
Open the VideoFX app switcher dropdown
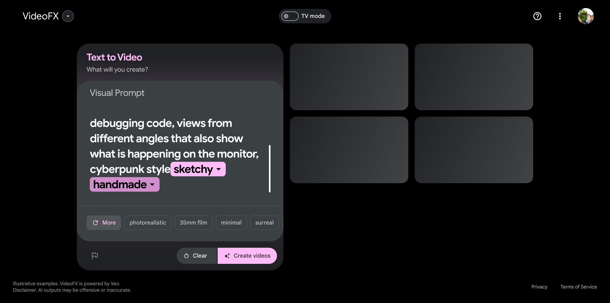coord(68,16)
